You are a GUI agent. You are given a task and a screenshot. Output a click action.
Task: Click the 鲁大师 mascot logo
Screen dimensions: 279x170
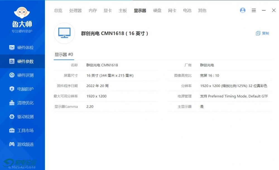(x=22, y=13)
